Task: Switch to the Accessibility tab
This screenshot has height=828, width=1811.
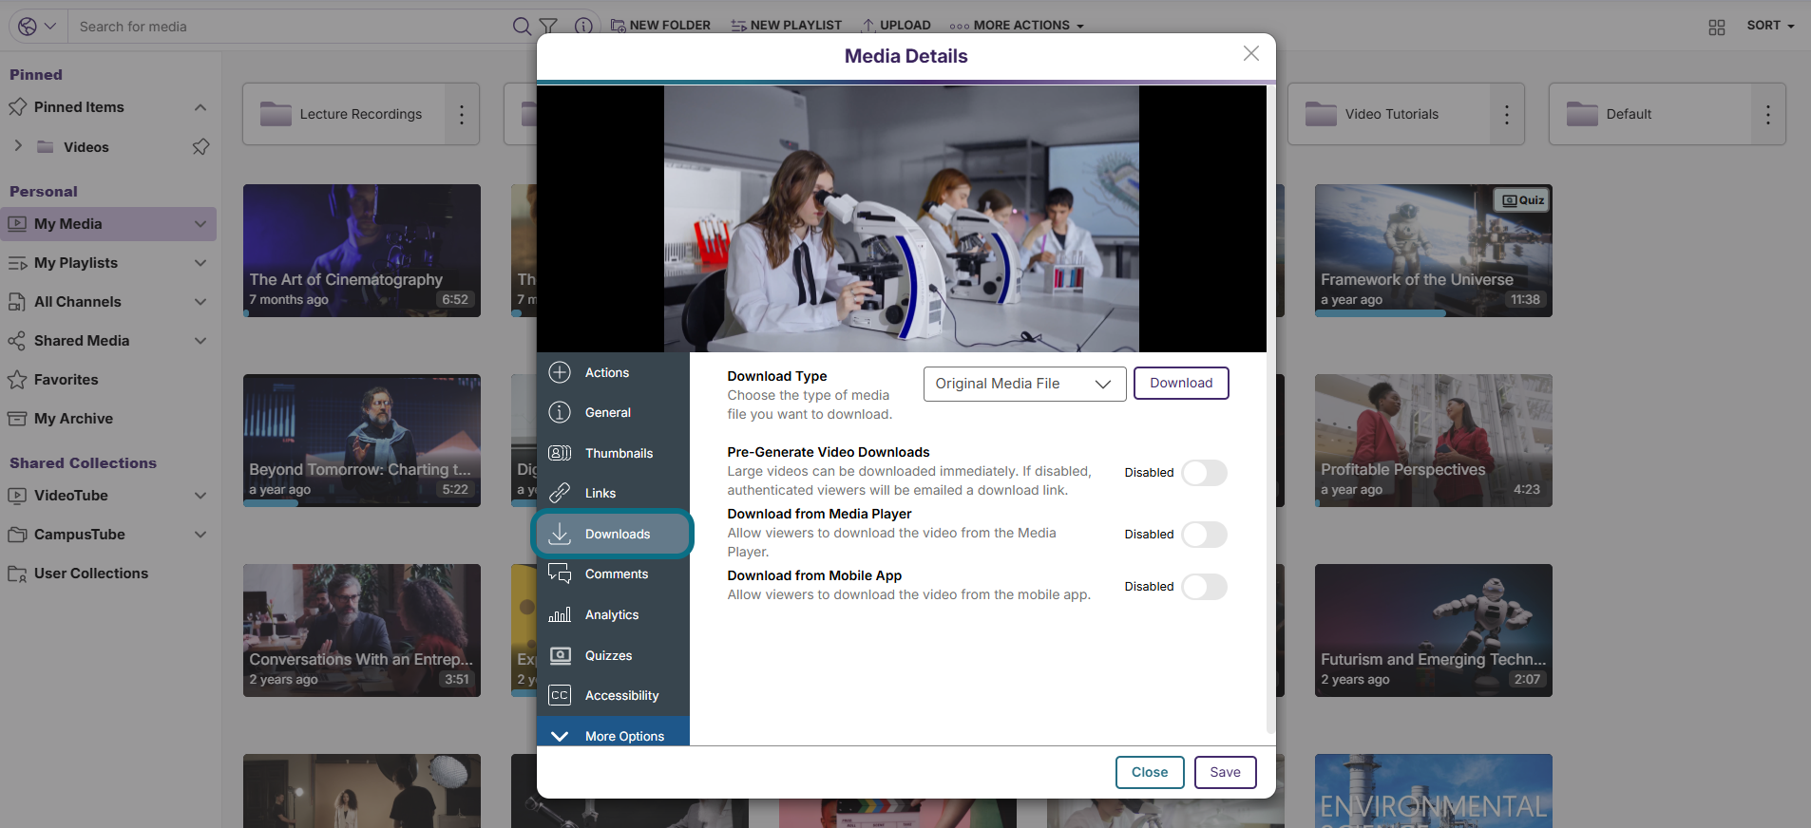Action: tap(613, 695)
